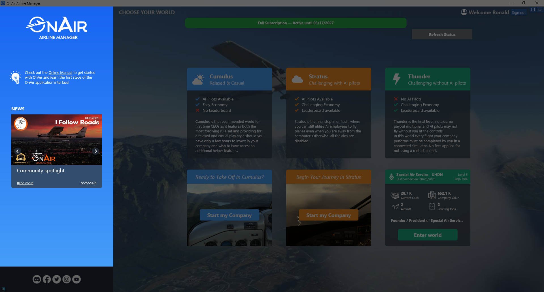544x292 pixels.
Task: Click the Last connection: 08/25/2026 text
Action: click(x=416, y=179)
